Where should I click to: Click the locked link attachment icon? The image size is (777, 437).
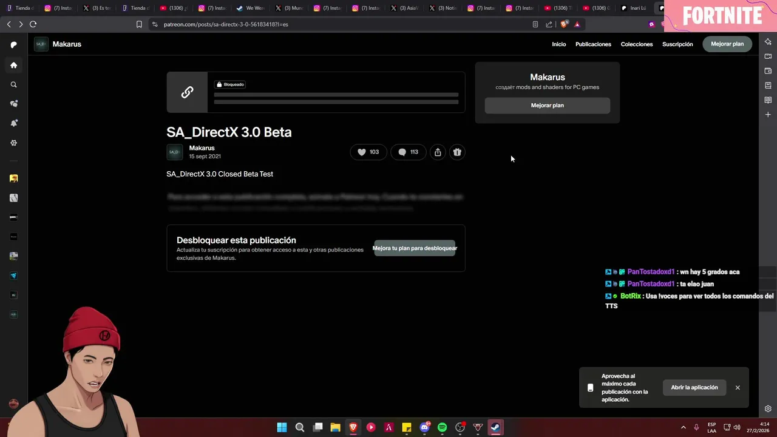pos(187,92)
